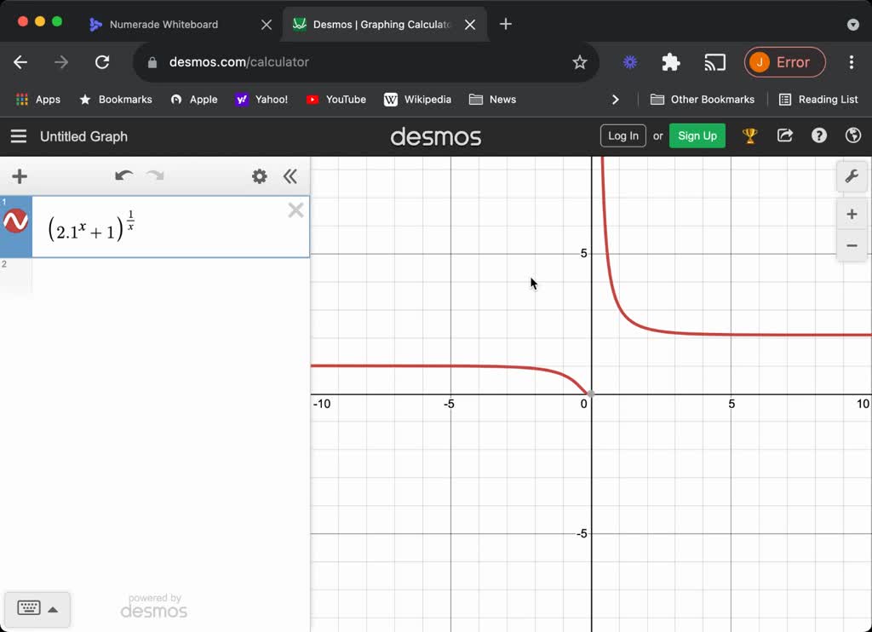Click the Log In button

(x=622, y=135)
